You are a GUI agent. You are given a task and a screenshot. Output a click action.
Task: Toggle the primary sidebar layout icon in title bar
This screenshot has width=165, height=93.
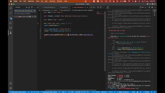click(x=148, y=4)
